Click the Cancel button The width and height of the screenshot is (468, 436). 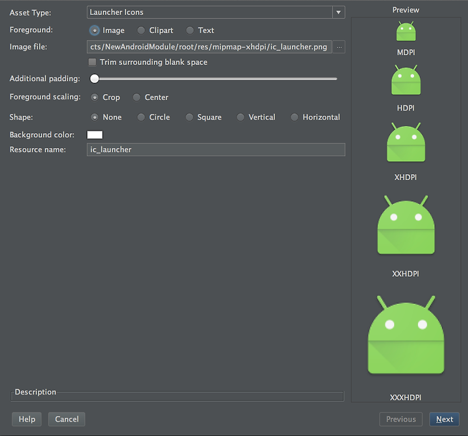click(66, 419)
